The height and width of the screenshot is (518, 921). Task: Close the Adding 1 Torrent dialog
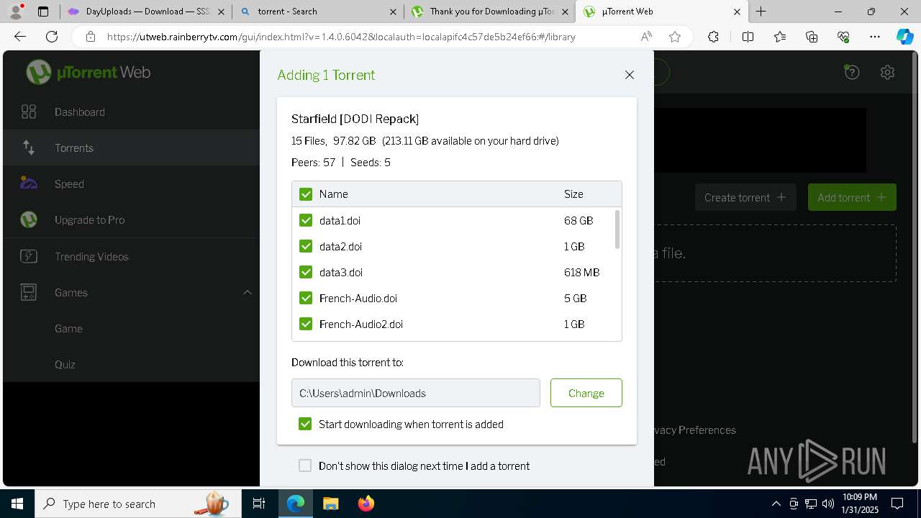630,75
